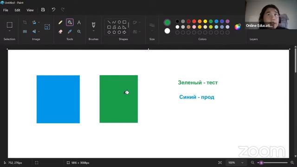Click the blue rectangle on canvas
297x167 pixels.
(x=58, y=99)
